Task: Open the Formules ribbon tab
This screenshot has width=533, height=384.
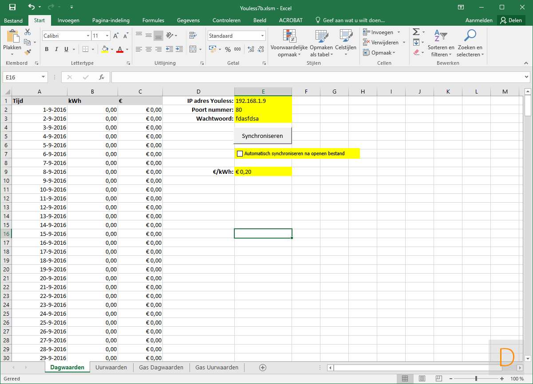Action: 153,20
